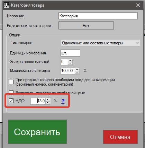Expand product type list via chevron arrow
The width and height of the screenshot is (145, 148).
coord(137,43)
